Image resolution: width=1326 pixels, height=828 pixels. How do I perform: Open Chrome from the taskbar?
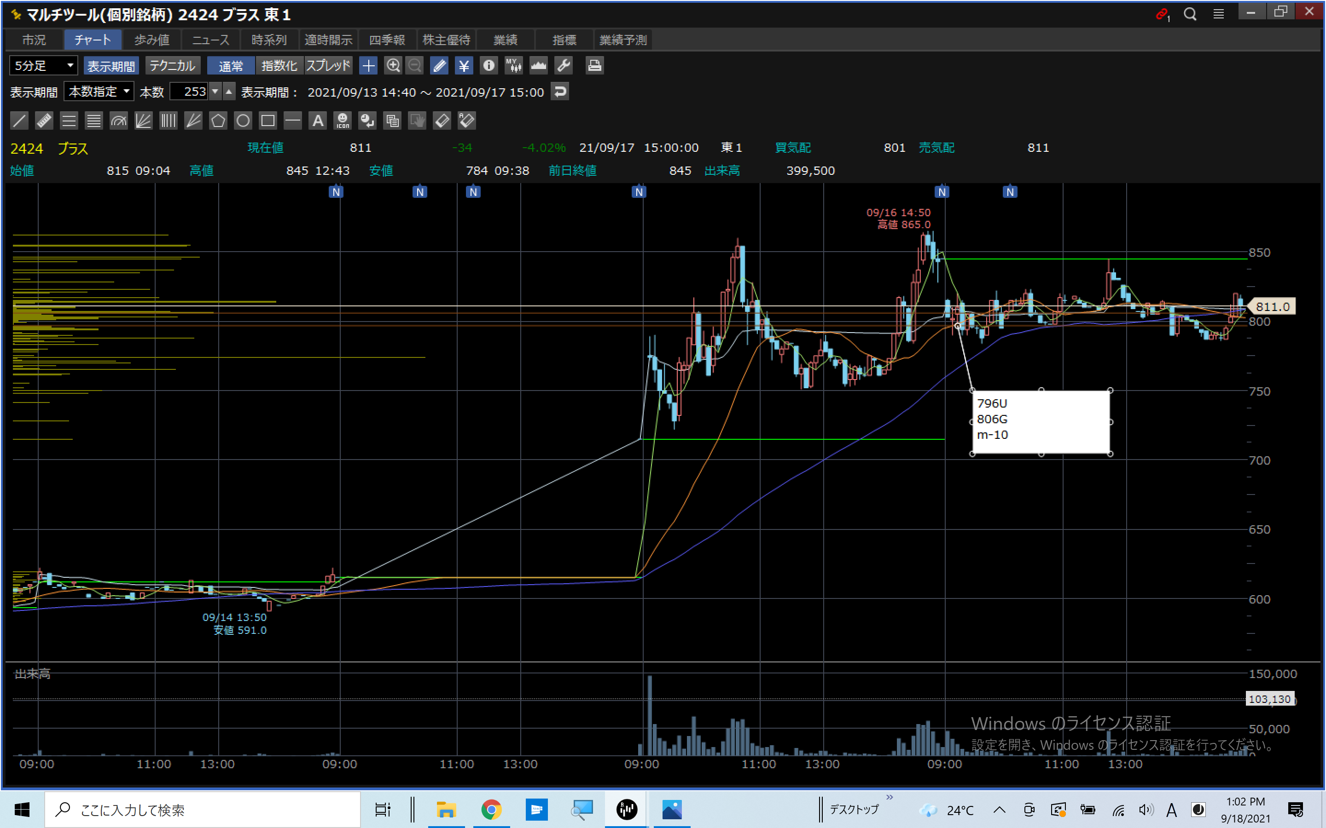click(x=491, y=810)
